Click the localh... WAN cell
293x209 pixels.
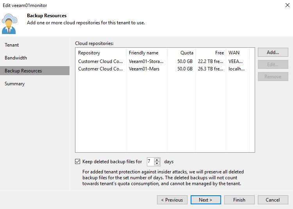(x=236, y=69)
